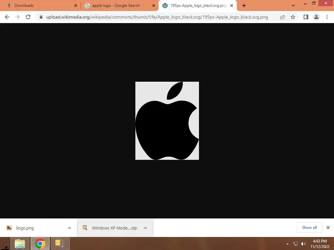Open Chrome's three-dot menu
334x250 pixels.
327,17
